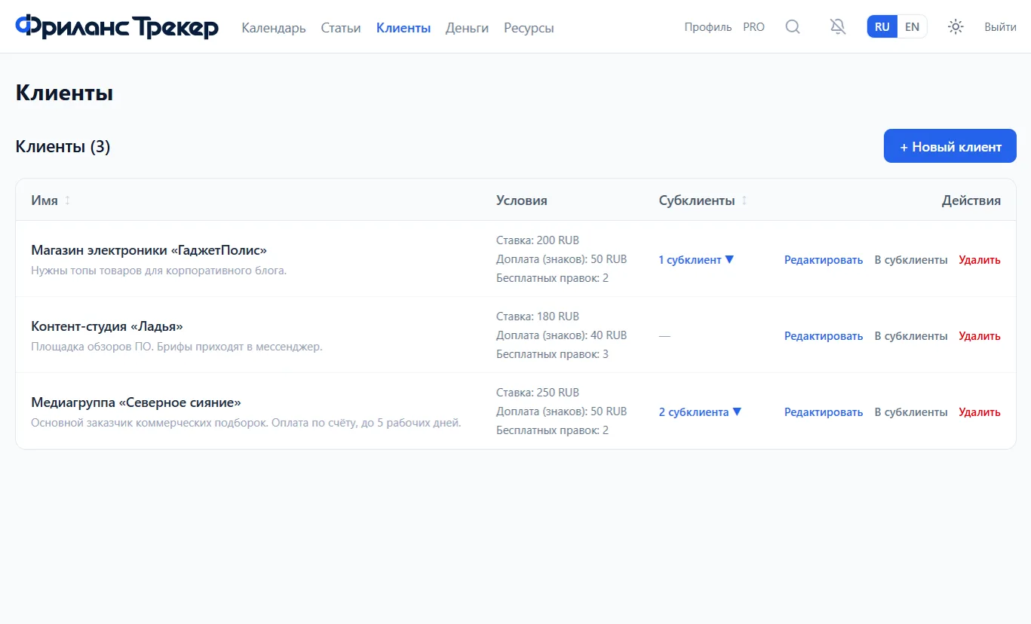Switch interface language to RU

click(882, 27)
